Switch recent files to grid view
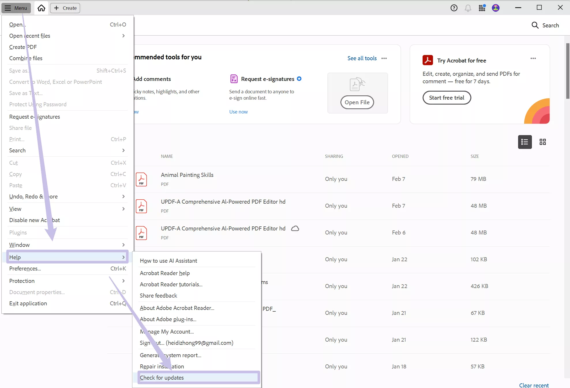This screenshot has height=388, width=570. point(543,142)
